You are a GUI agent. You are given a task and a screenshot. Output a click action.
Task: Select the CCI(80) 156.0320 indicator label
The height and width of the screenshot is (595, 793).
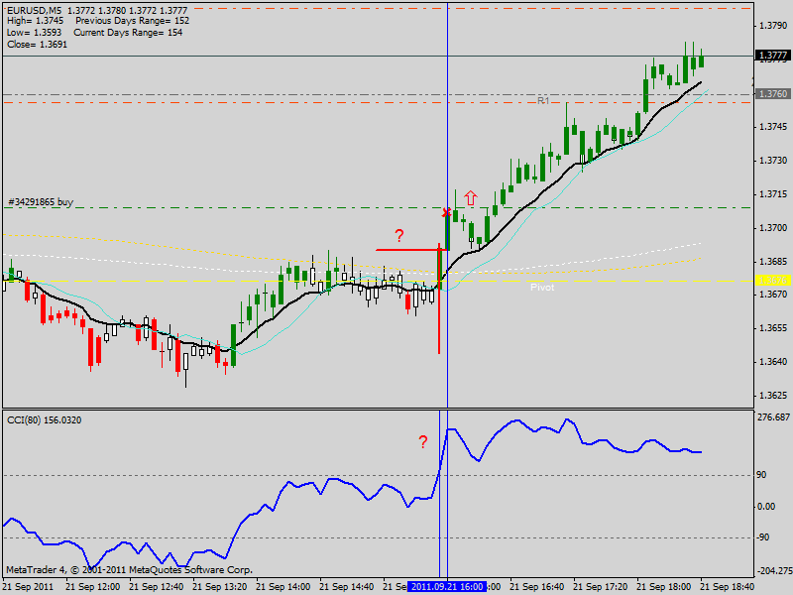click(x=44, y=419)
